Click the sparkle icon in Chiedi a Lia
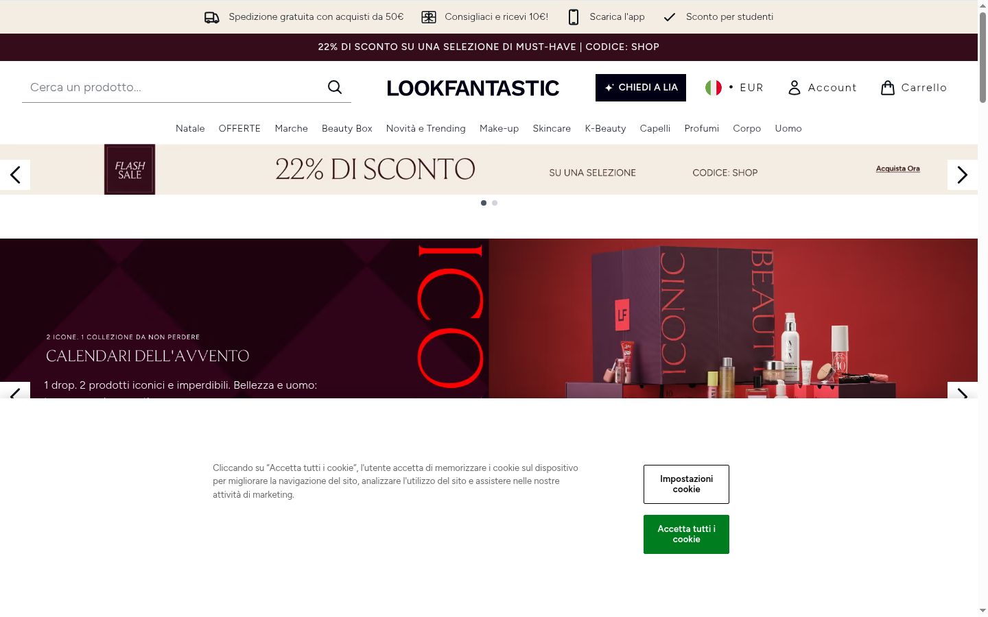 609,88
